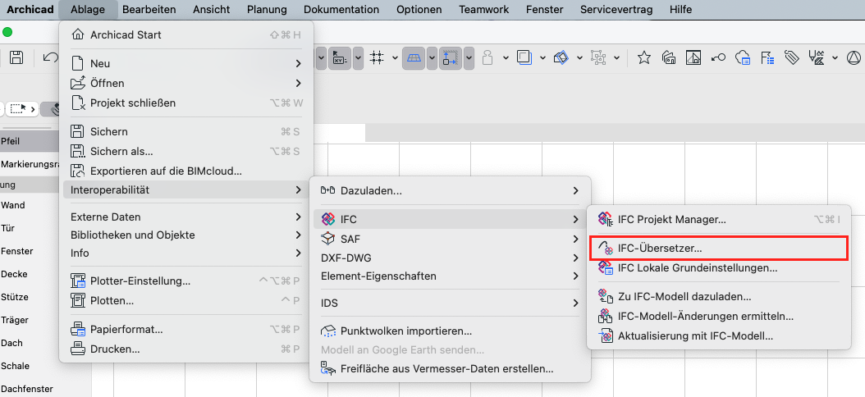Click the blue rotated 3D box icon
This screenshot has width=865, height=397.
(x=561, y=57)
